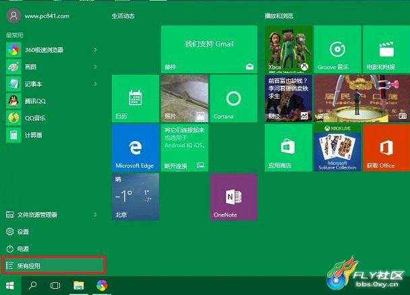The height and width of the screenshot is (295, 410).
Task: Open the 财经 finance news tile
Action: [x=289, y=99]
